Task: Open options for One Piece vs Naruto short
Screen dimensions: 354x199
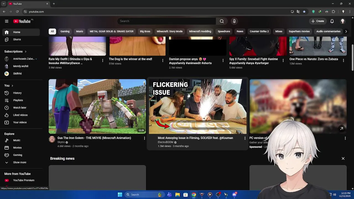Action: point(343,61)
